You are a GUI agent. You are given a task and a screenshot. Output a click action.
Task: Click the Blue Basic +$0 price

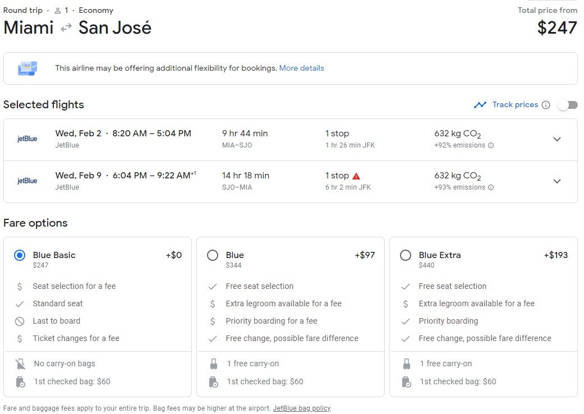click(x=174, y=255)
